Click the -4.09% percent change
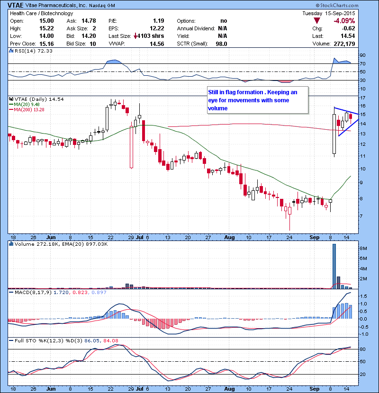379x393 pixels. pos(344,21)
